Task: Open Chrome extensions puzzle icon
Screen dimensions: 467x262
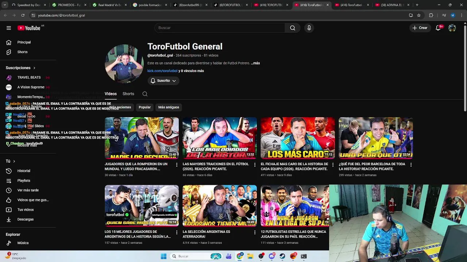Action: tap(431, 15)
